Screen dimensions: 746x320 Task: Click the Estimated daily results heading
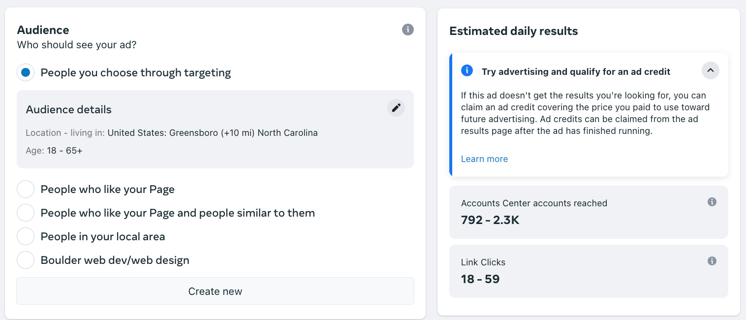click(513, 31)
